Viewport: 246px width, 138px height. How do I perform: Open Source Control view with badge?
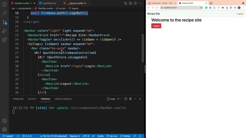pos(4,22)
